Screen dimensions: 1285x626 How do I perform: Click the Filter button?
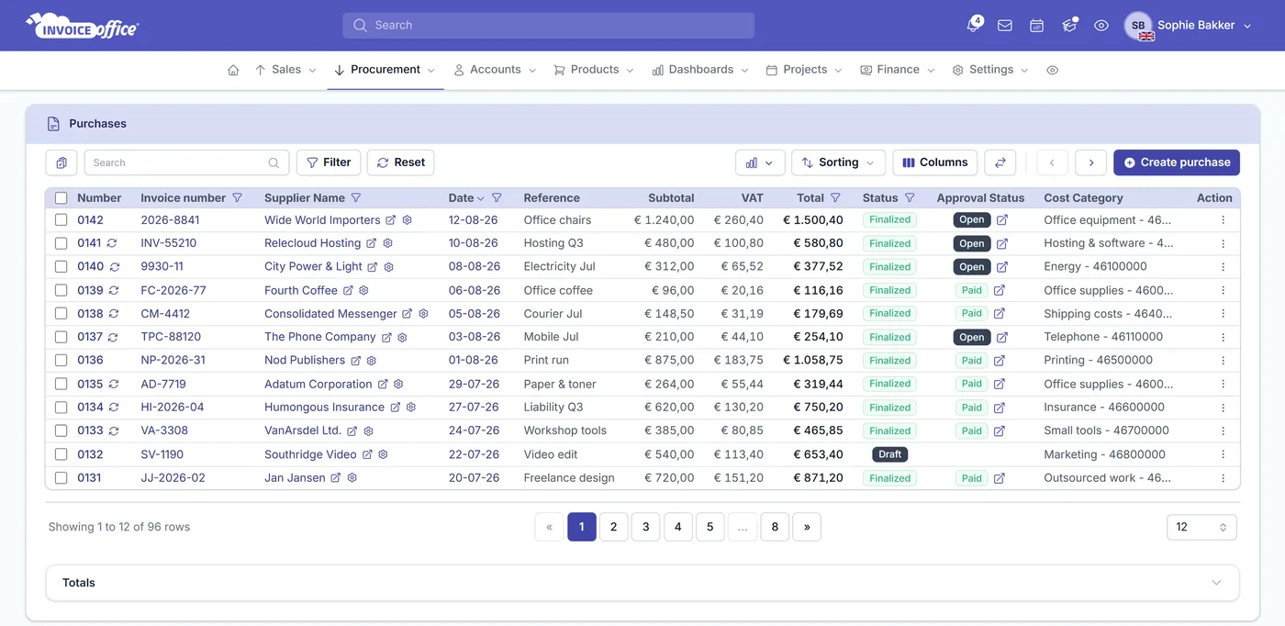click(329, 162)
